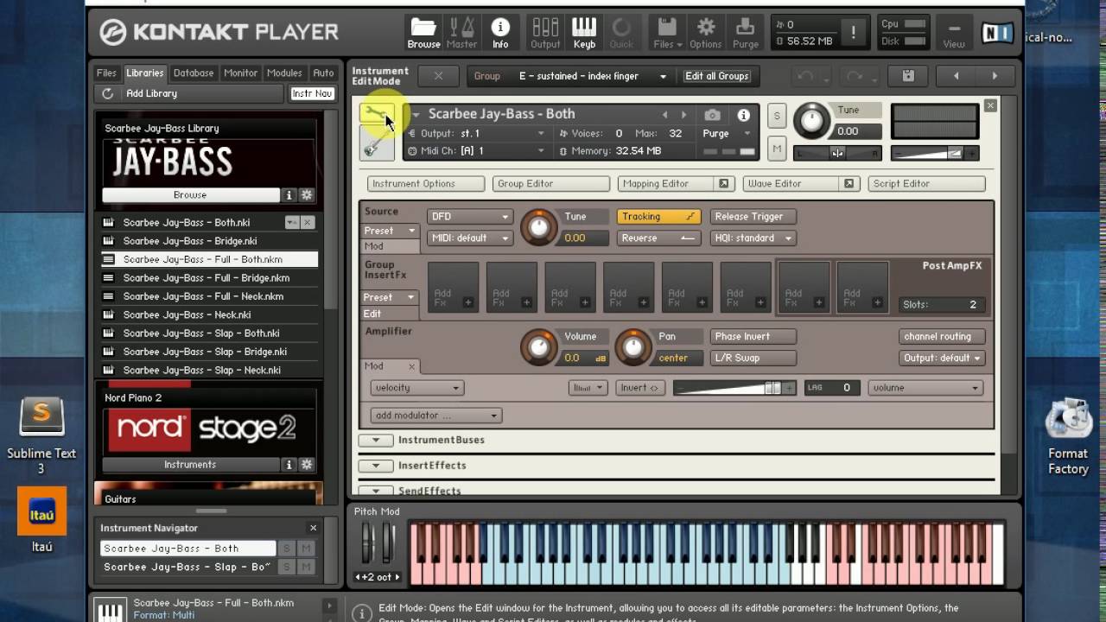The image size is (1106, 622).
Task: Open the DFD source mode dropdown
Action: tap(470, 217)
